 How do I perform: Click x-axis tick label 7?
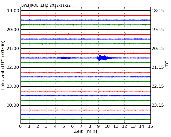tap(81, 126)
